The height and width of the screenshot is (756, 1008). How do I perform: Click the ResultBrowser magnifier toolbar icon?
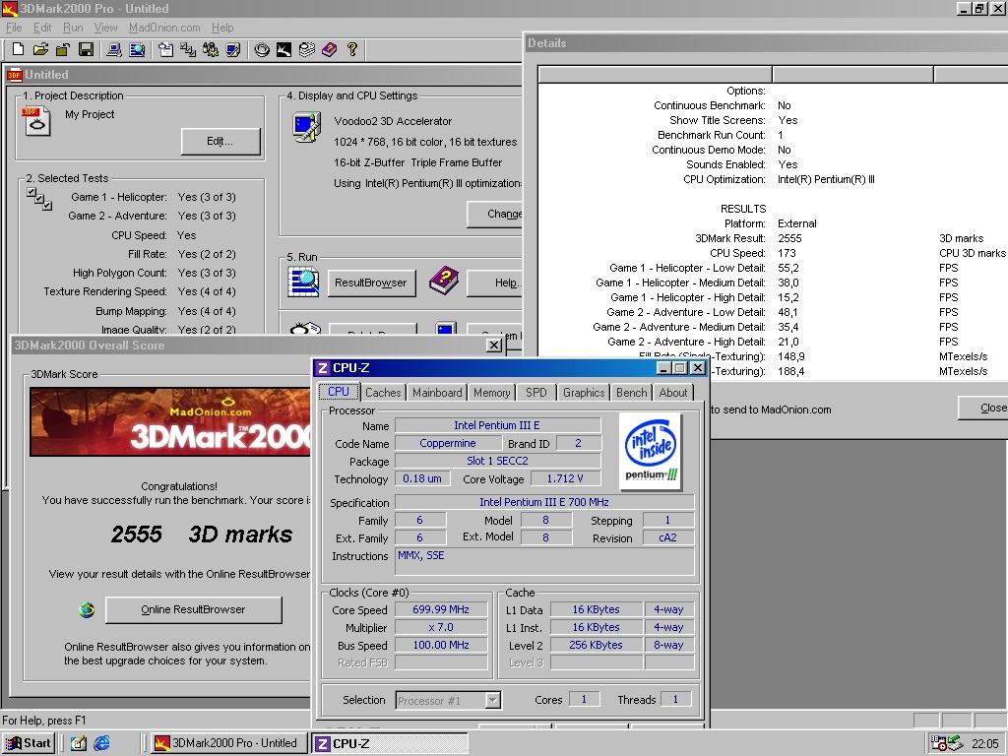(x=137, y=49)
